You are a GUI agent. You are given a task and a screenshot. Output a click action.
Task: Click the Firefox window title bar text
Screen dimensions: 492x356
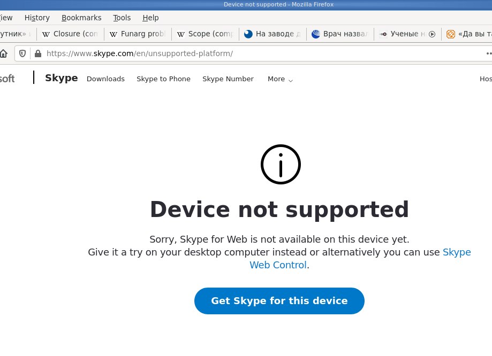coord(278,4)
